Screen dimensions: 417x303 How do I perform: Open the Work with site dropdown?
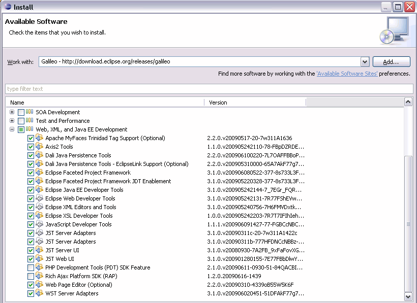pyautogui.click(x=365, y=62)
